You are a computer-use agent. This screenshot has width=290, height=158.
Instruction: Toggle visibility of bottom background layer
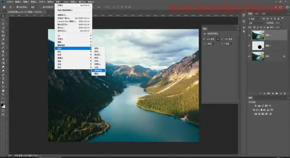tap(249, 56)
